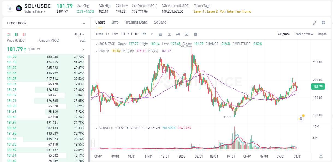
Task: Switch to Depth chart view
Action: pos(322,34)
